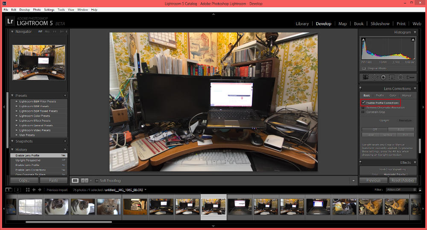
Task: Check Remove Chromatic Aberration
Action: coord(363,108)
